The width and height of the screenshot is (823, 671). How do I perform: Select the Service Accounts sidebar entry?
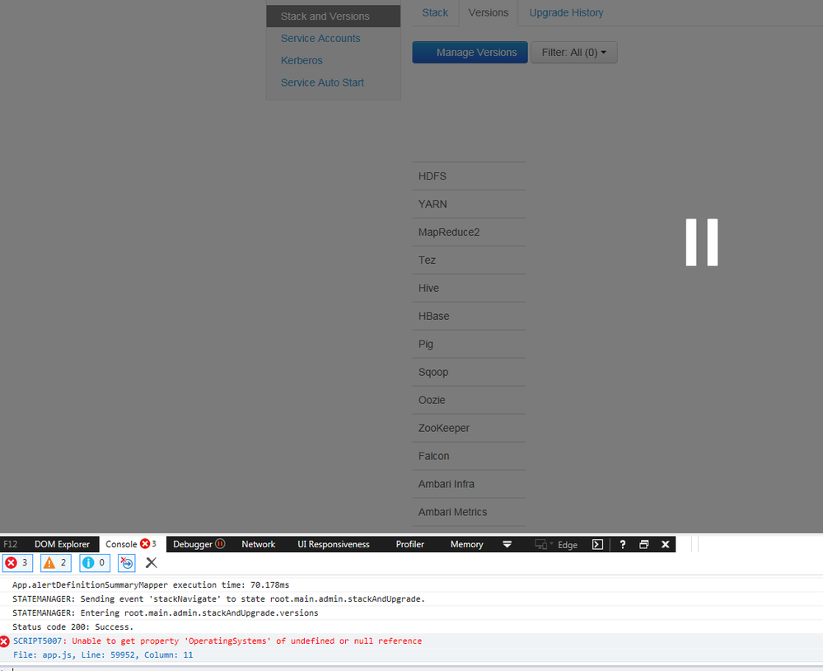320,38
